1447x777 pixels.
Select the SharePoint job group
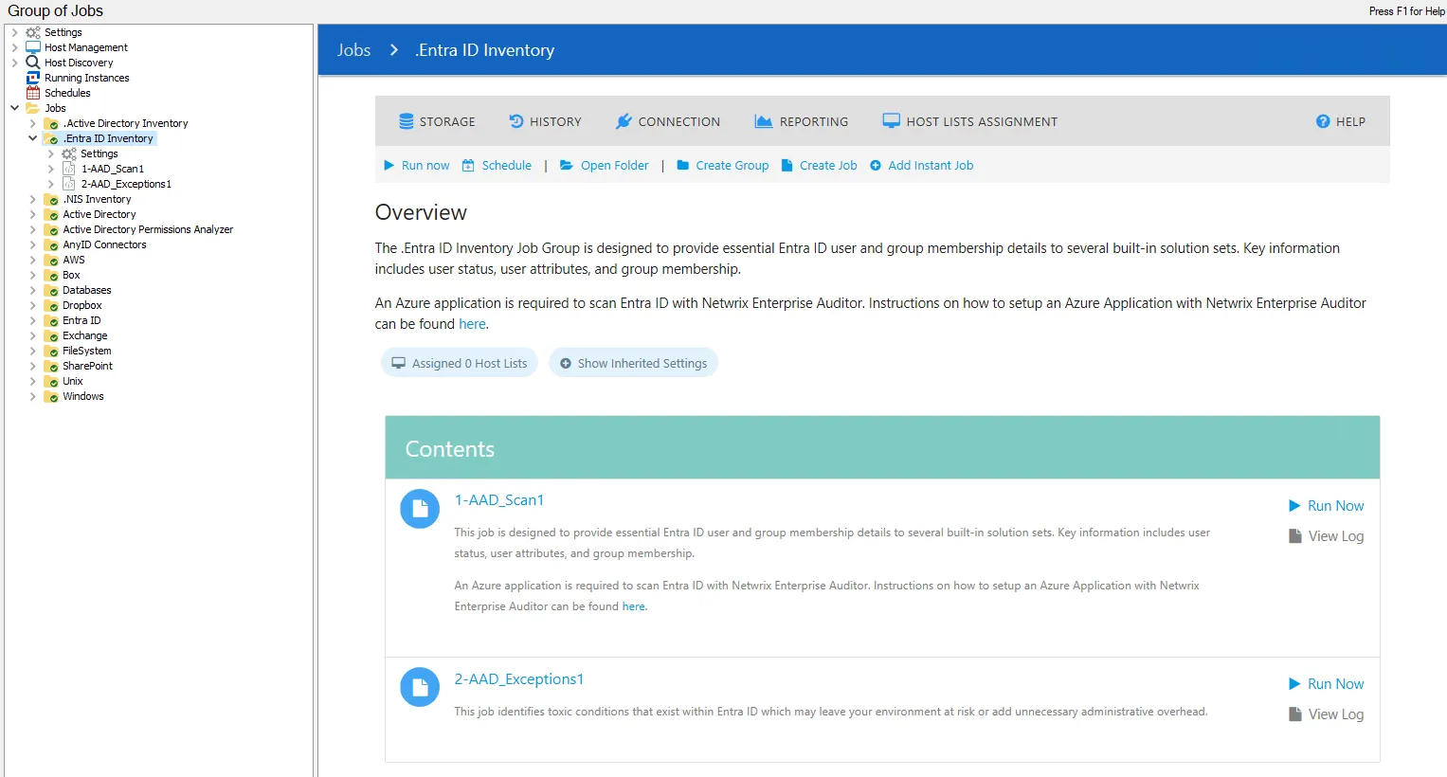[x=87, y=366]
